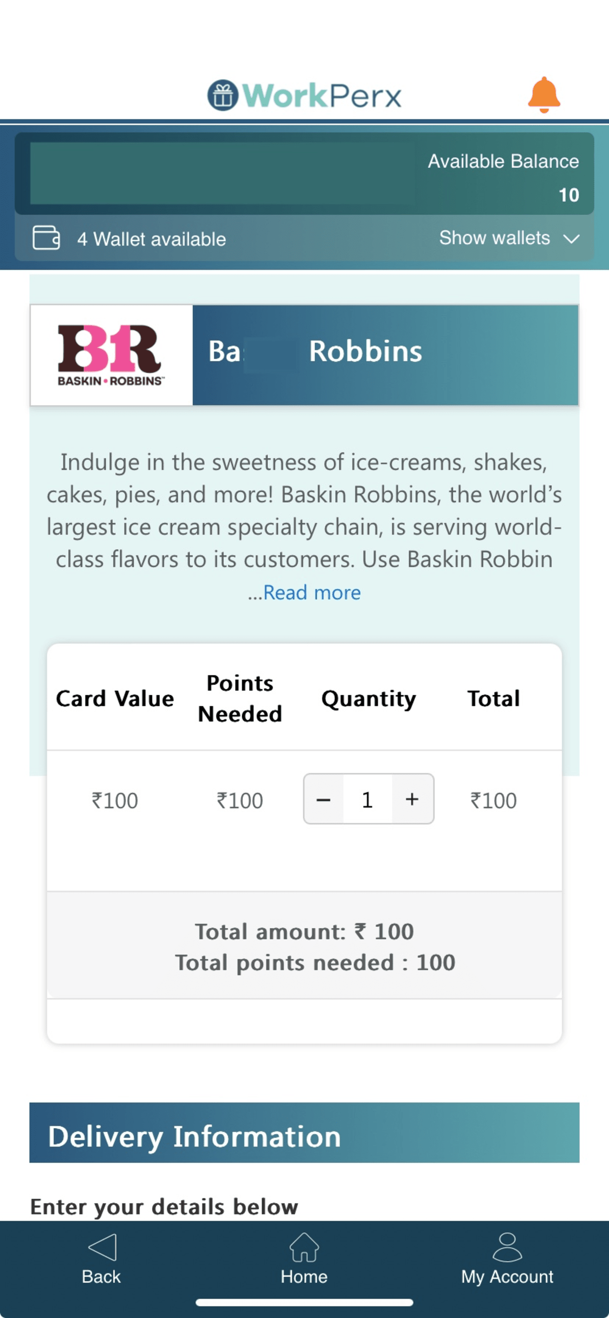
Task: Tap the Home house icon
Action: click(304, 1247)
